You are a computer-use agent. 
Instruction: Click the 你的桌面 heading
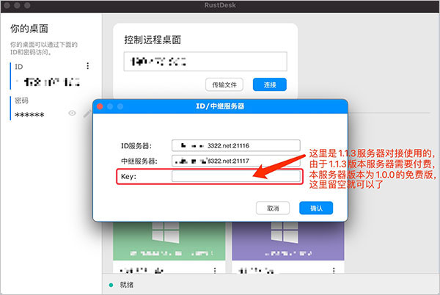point(29,29)
